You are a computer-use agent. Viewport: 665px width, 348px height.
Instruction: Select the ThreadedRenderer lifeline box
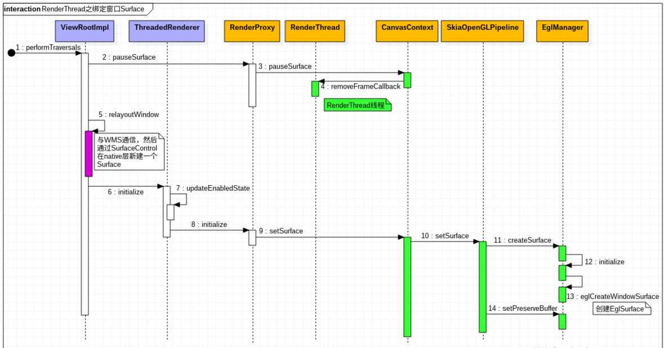pos(167,31)
